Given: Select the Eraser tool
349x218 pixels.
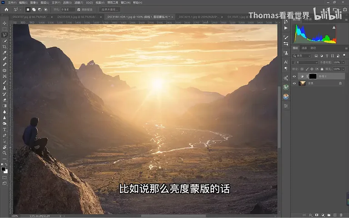Looking at the screenshot, I should 5,100.
